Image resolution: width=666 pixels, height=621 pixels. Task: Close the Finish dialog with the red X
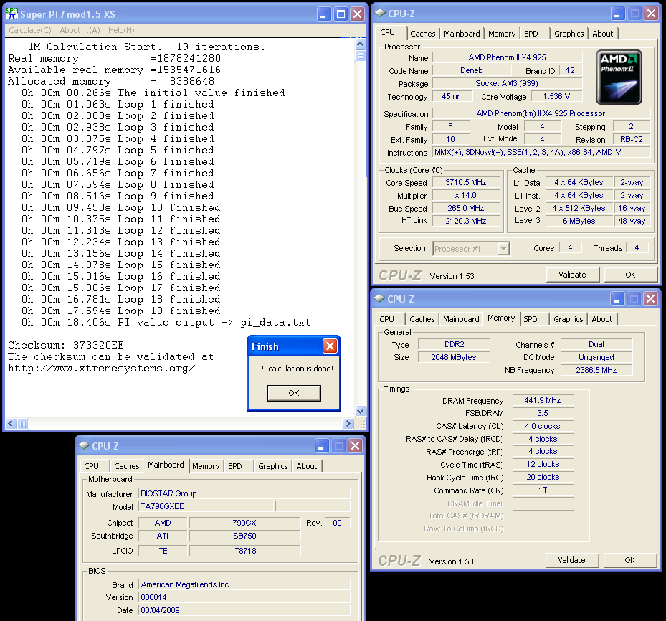pos(330,346)
